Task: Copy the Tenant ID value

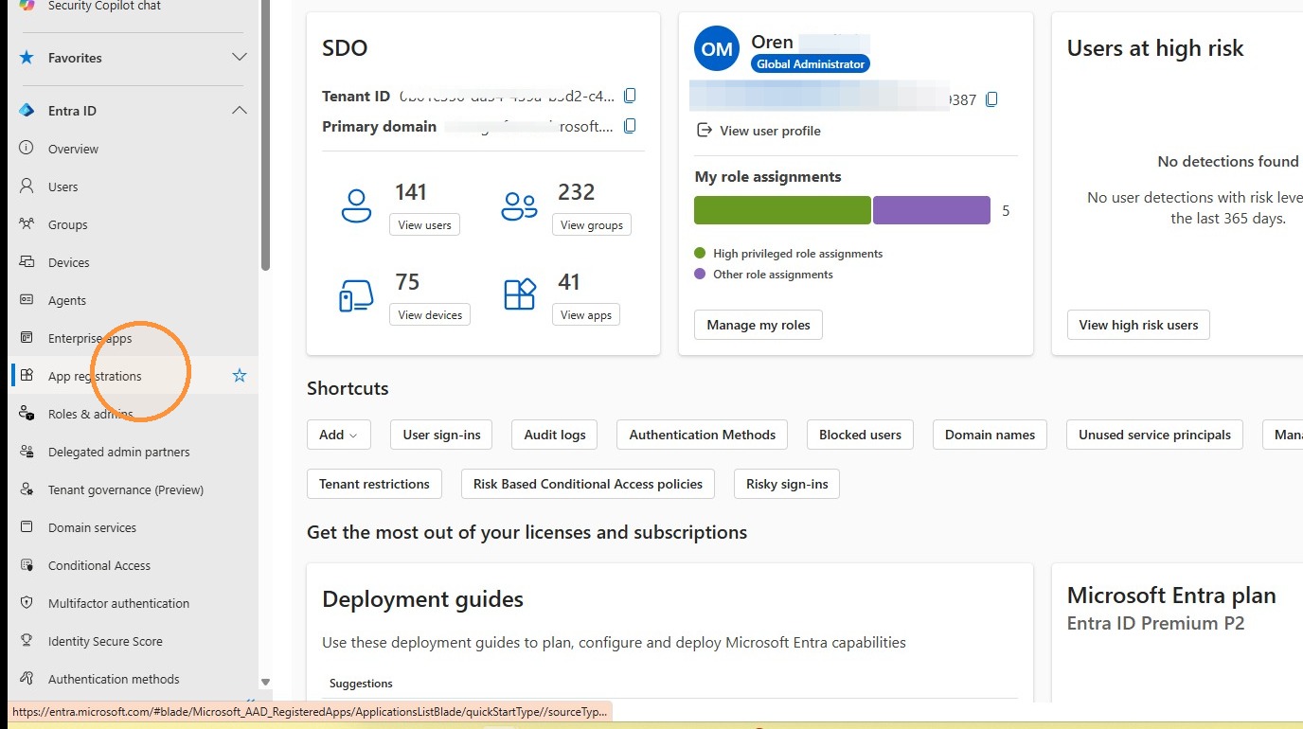Action: [x=630, y=96]
